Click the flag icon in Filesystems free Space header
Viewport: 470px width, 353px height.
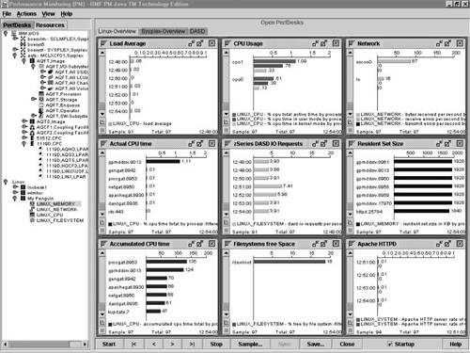click(x=227, y=244)
